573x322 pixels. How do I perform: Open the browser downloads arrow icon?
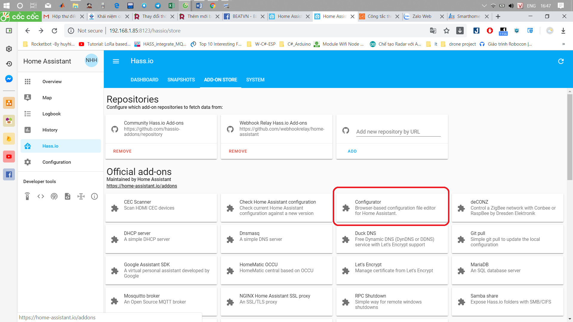pos(563,31)
